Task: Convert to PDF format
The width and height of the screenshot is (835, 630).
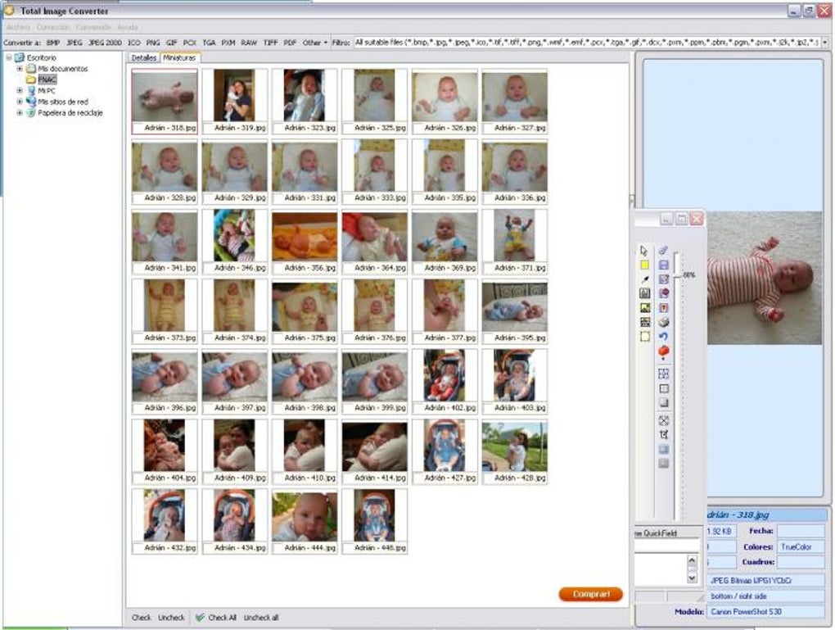Action: [x=290, y=43]
